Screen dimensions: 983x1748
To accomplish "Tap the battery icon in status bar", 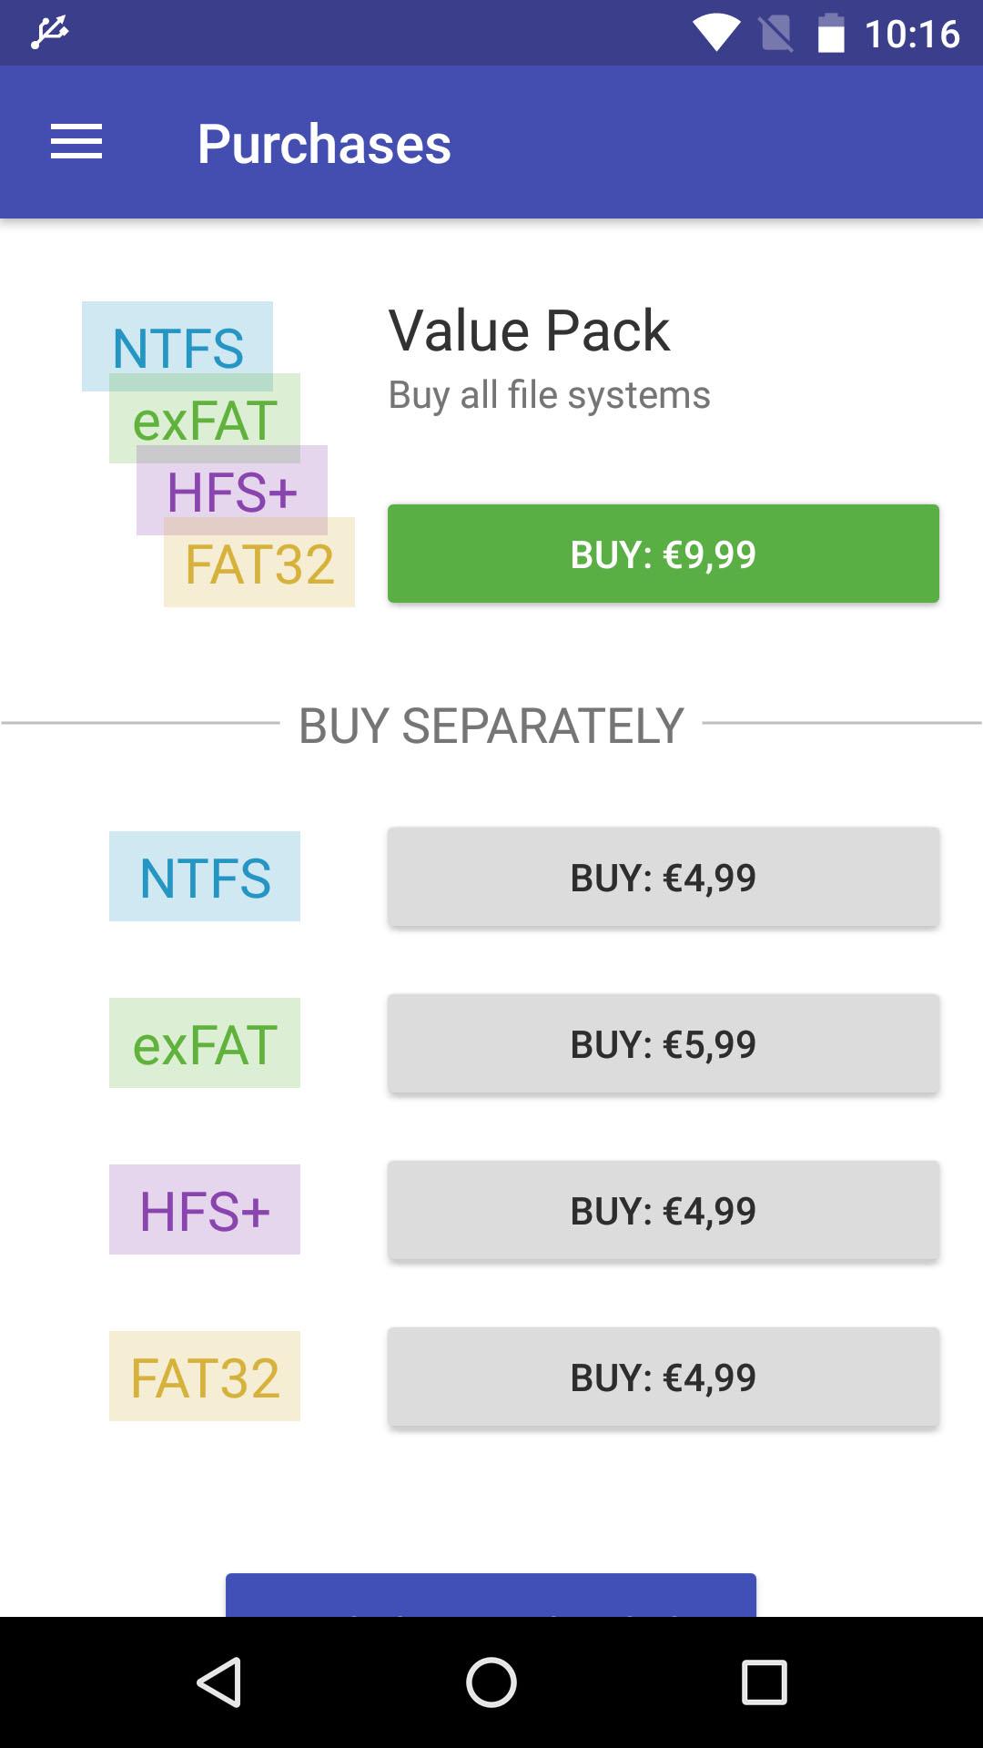I will (830, 33).
